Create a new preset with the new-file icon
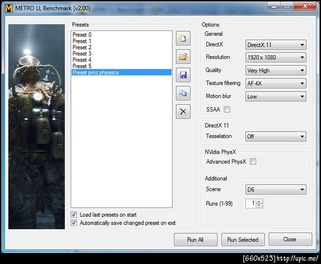 (183, 38)
